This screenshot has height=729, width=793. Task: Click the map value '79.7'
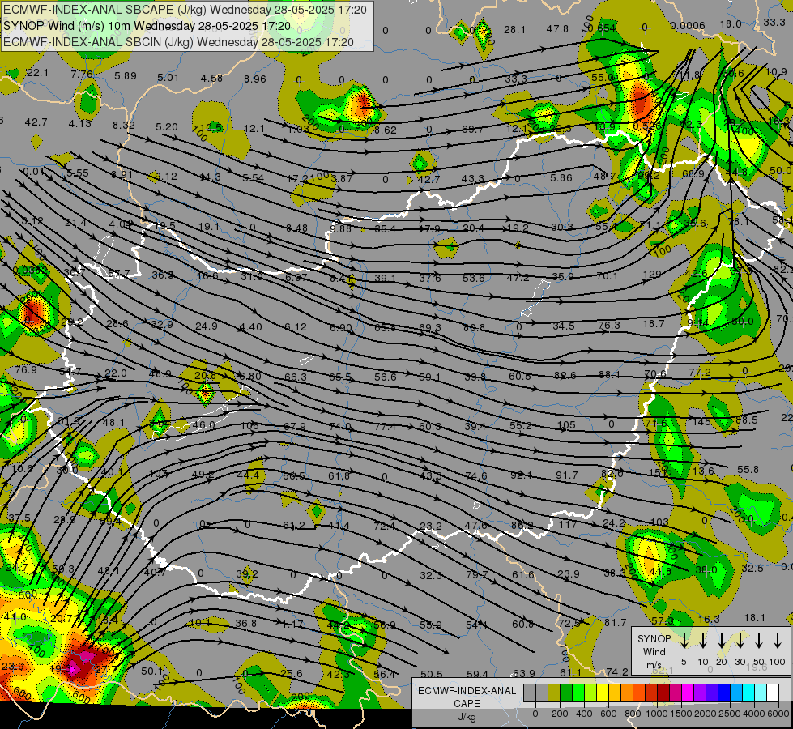coord(477,575)
